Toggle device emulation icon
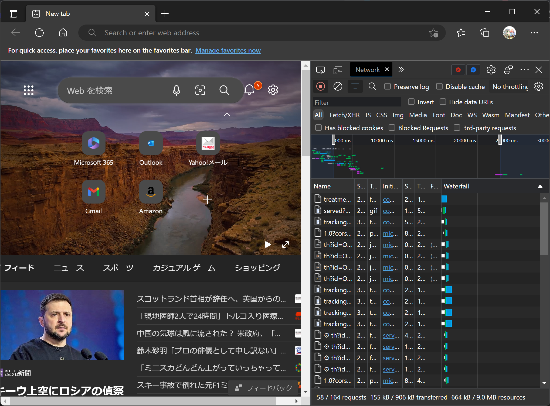550x406 pixels. 337,70
